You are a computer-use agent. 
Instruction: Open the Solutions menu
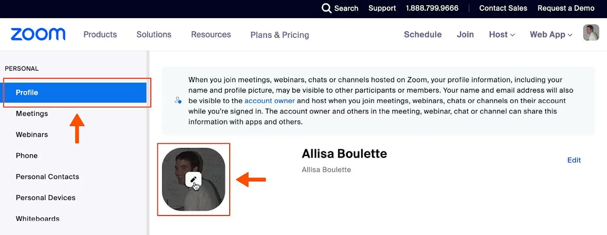pos(154,35)
